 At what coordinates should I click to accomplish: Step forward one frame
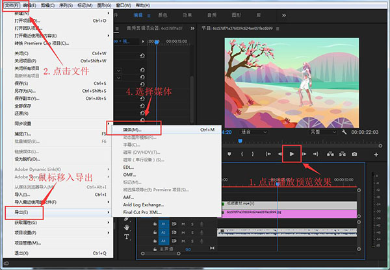coord(304,154)
